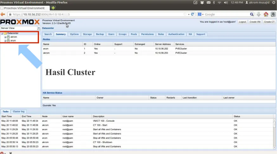
Task: Switch to the Options tab
Action: 74,34
